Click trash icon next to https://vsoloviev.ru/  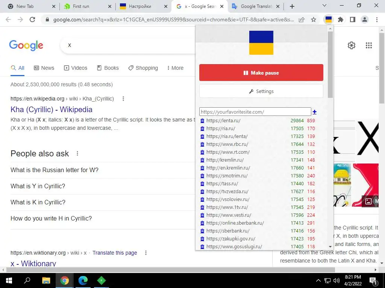[x=202, y=199]
